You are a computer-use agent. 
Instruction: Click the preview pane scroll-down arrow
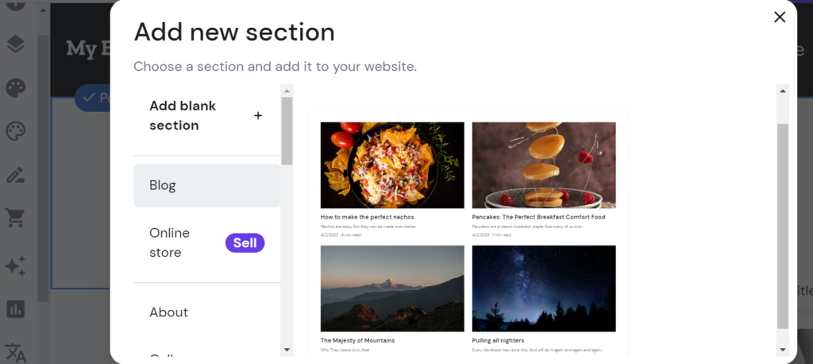click(x=782, y=348)
